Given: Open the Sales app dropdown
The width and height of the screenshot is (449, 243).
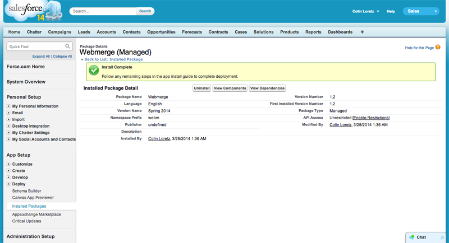Looking at the screenshot, I should coord(421,11).
